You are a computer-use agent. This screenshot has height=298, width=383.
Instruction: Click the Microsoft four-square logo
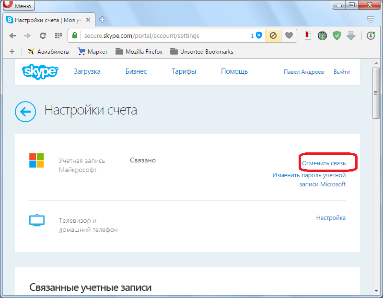pos(36,160)
